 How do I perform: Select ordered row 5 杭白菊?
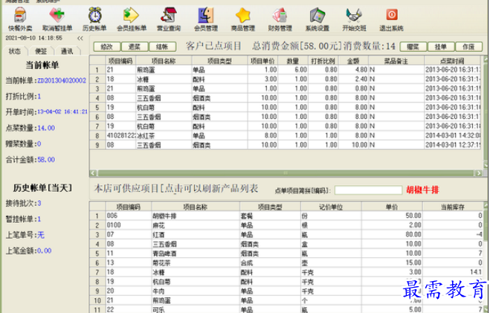(286, 108)
